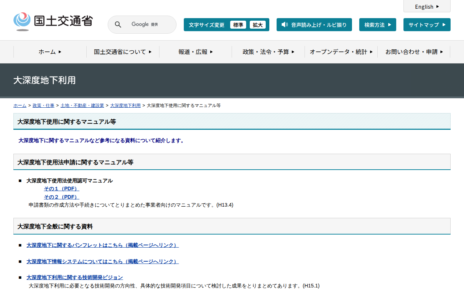Go to 政策・仕事 breadcrumb link
The image size is (464, 290).
(x=43, y=105)
